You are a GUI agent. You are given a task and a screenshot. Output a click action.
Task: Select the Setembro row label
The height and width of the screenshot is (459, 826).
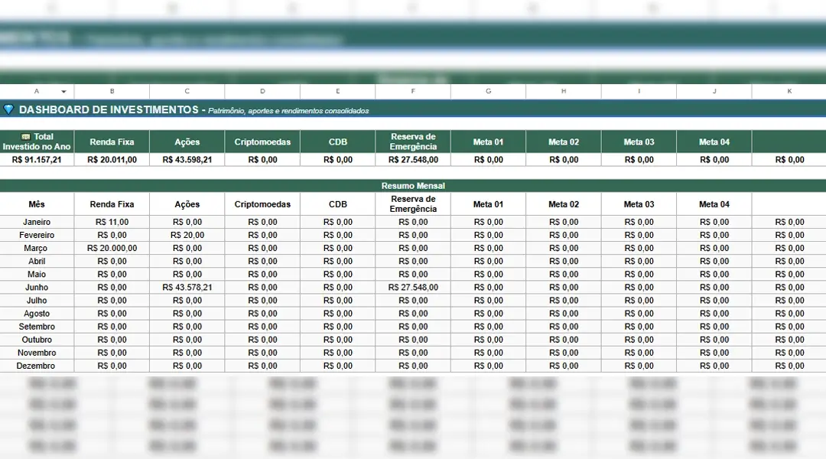(37, 327)
